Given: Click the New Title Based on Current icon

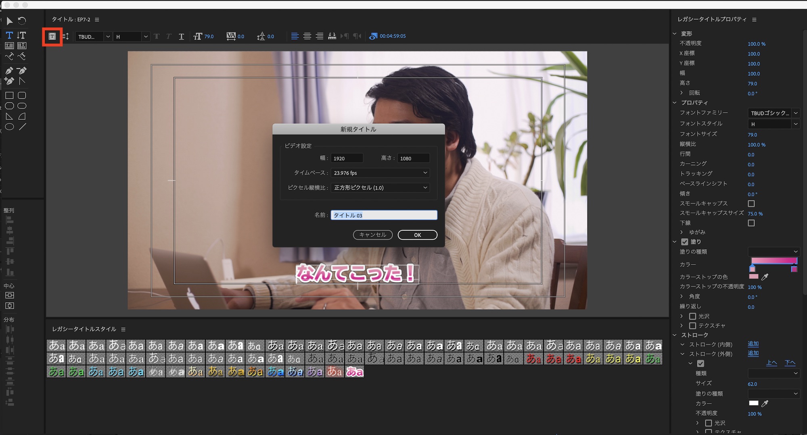Looking at the screenshot, I should (x=52, y=36).
